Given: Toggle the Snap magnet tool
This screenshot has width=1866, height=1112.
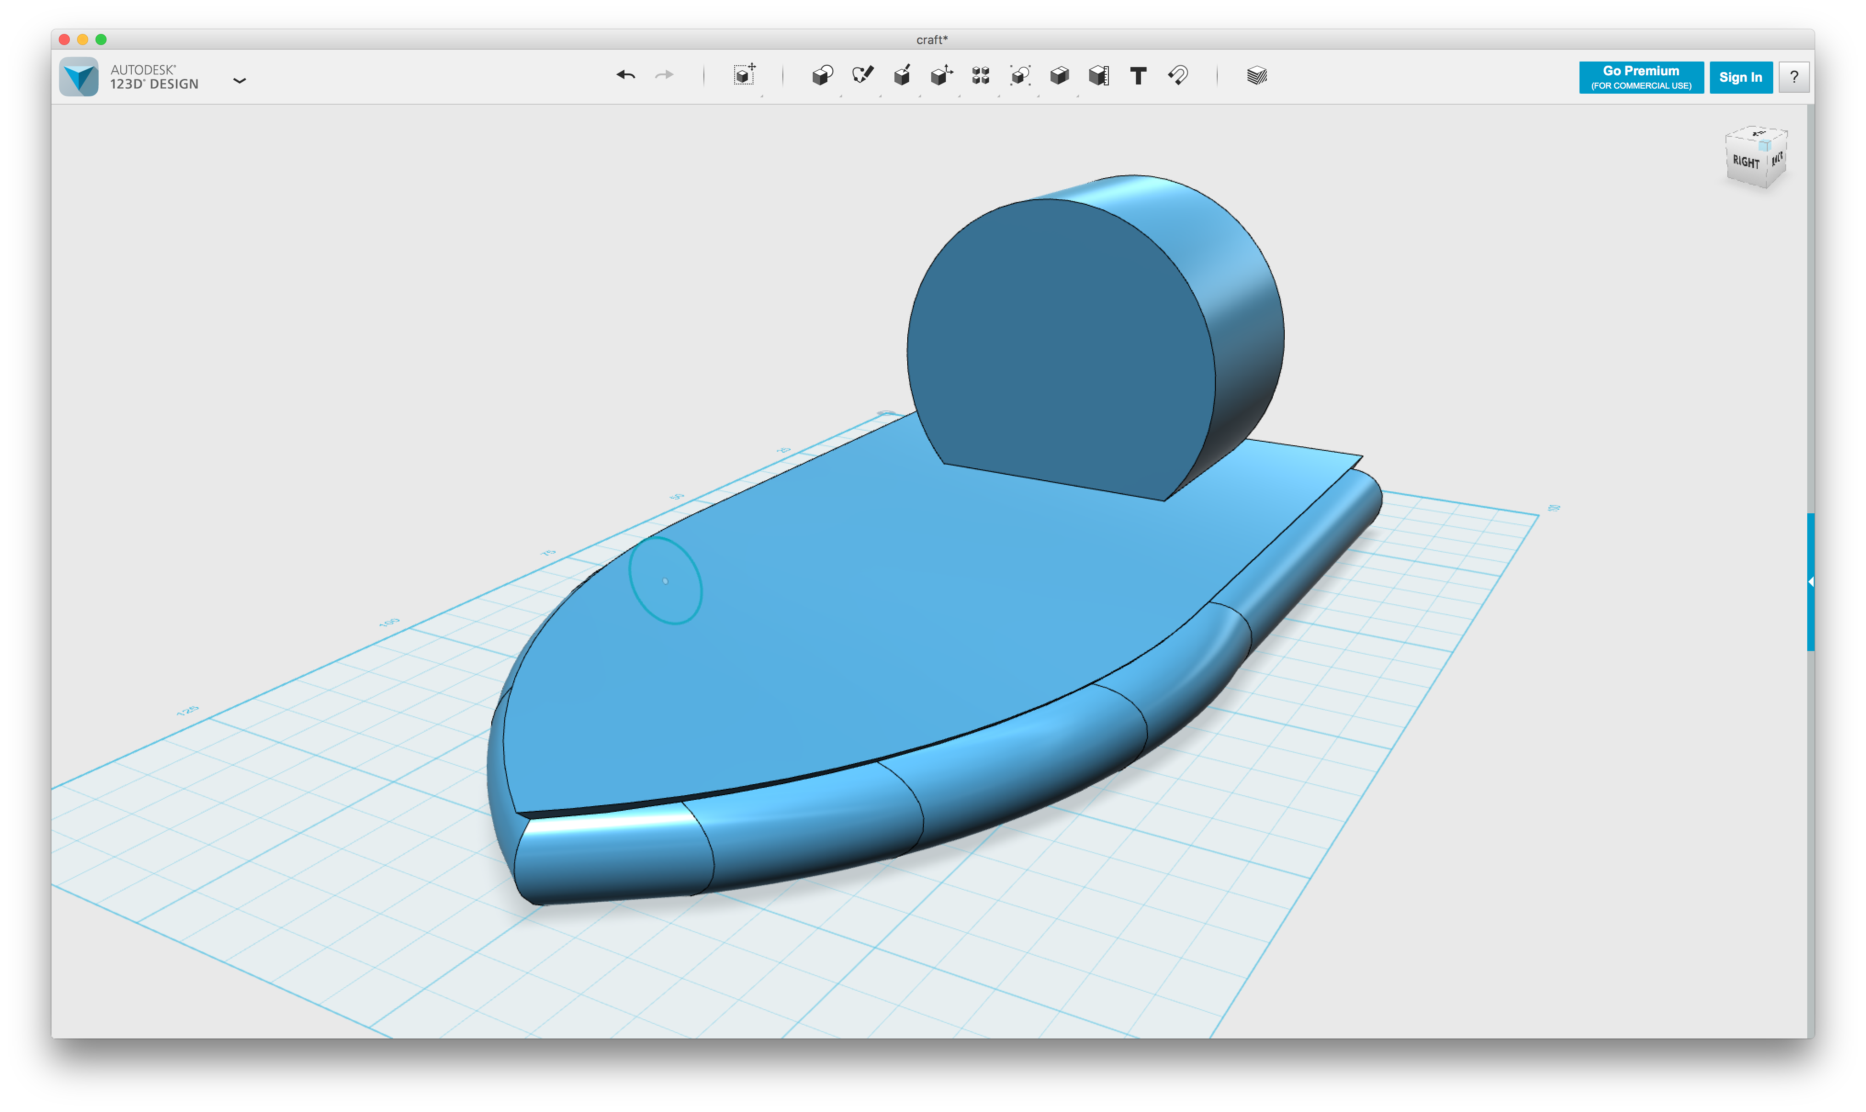Looking at the screenshot, I should pyautogui.click(x=1178, y=75).
